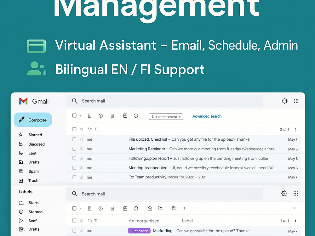Click the Compose button
The width and height of the screenshot is (315, 236).
(x=33, y=120)
